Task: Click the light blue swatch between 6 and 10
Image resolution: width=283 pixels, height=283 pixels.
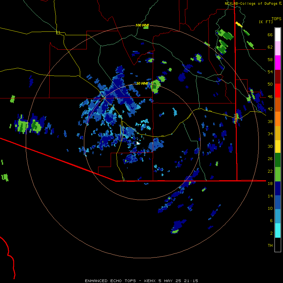Action: [x=278, y=216]
